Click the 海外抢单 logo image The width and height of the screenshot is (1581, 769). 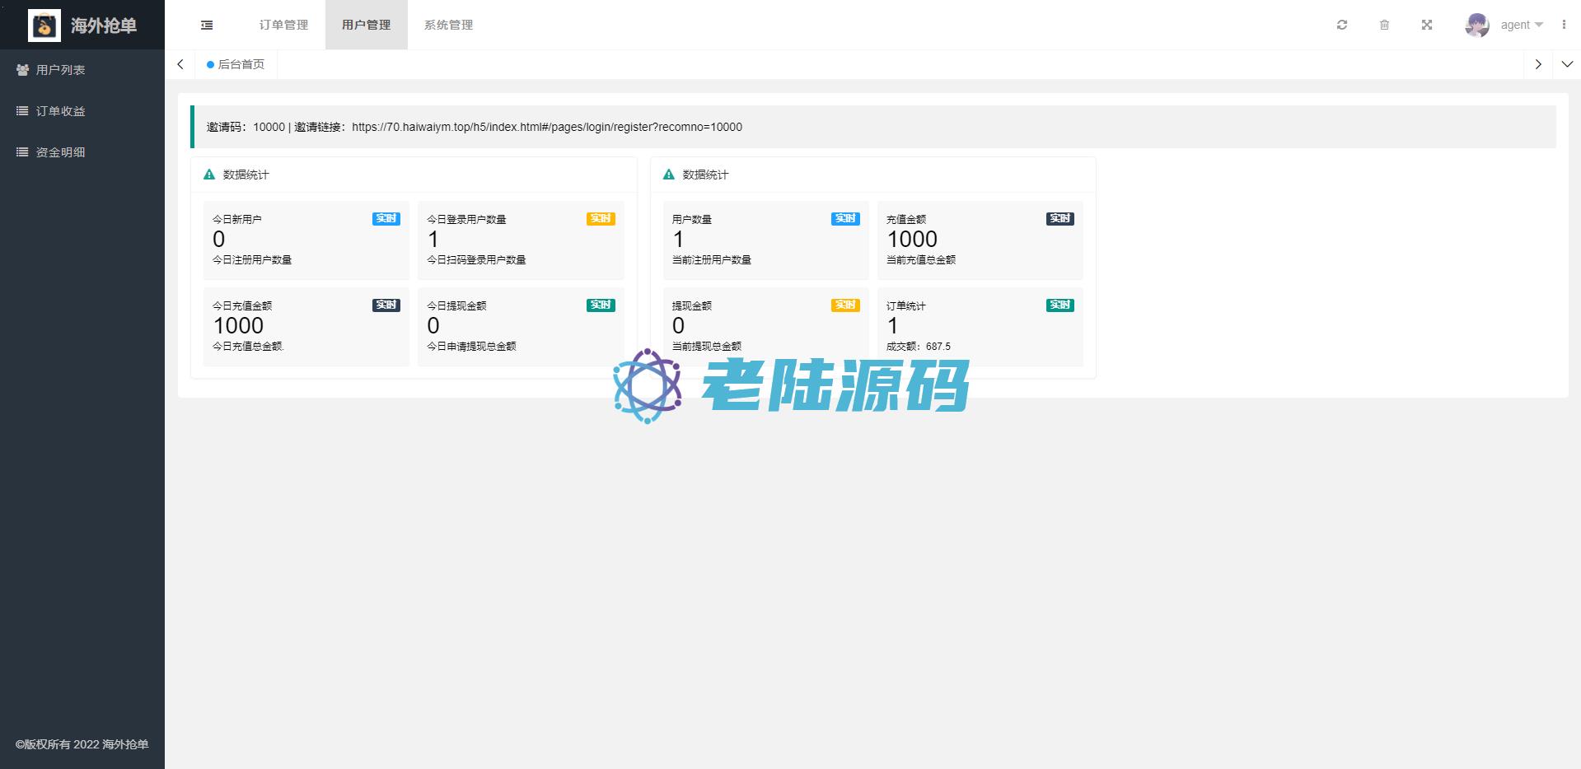[x=44, y=26]
